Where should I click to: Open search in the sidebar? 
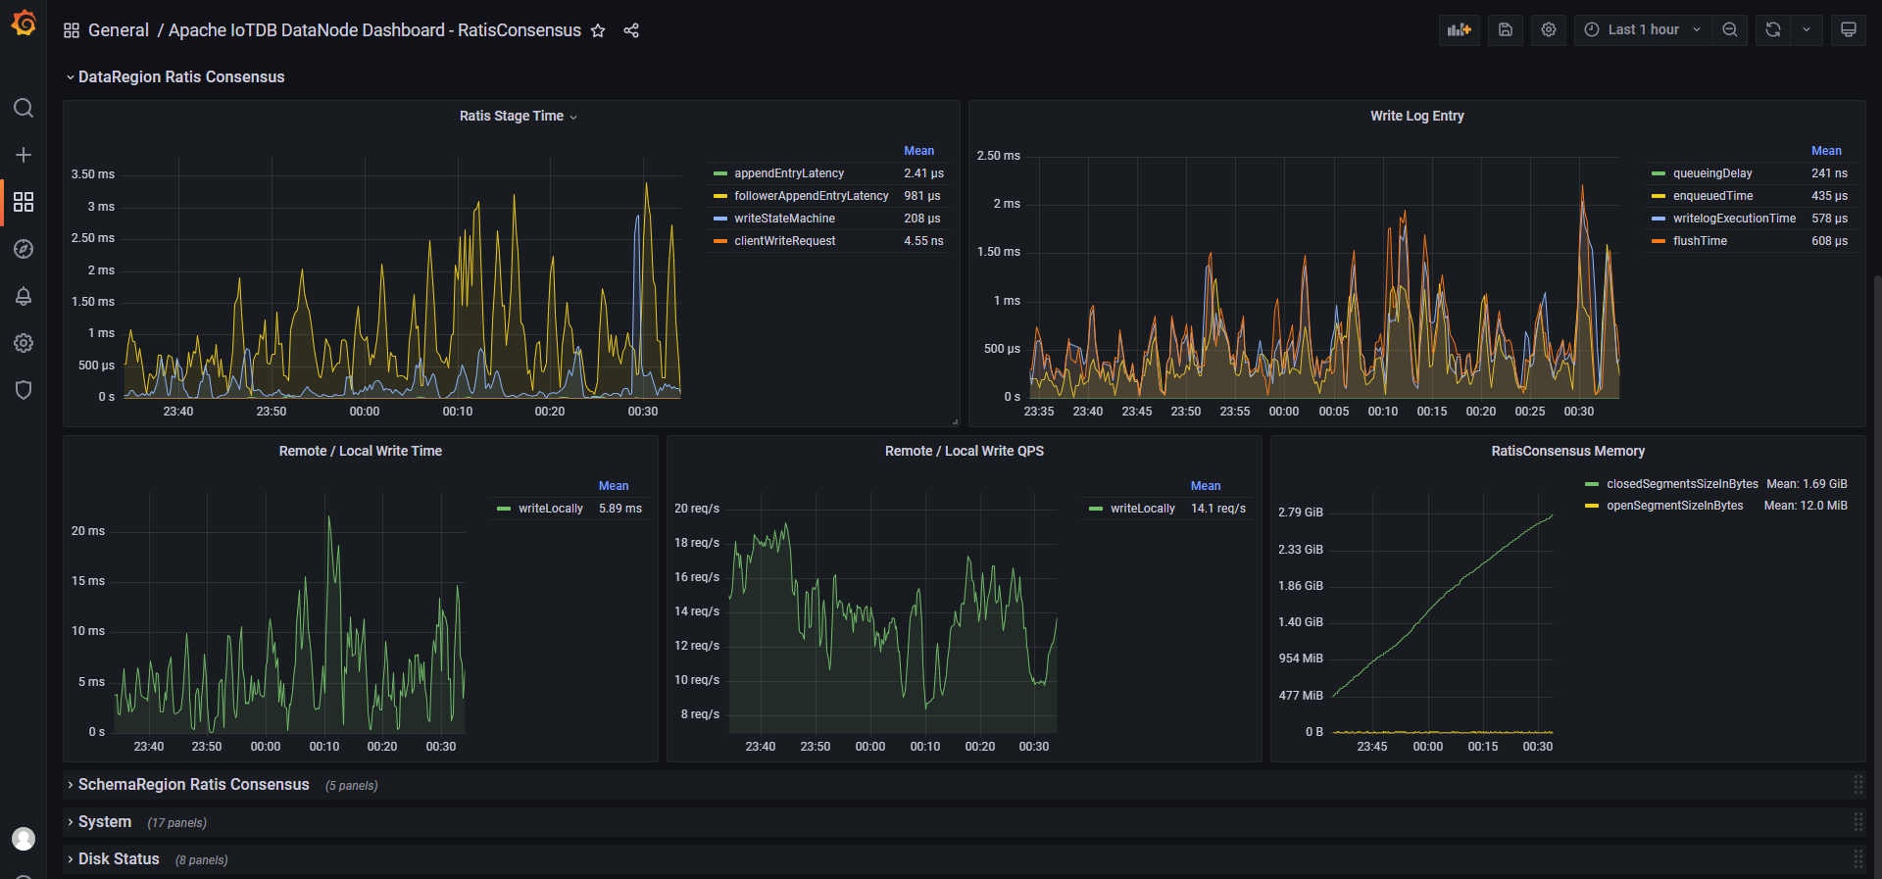tap(24, 108)
